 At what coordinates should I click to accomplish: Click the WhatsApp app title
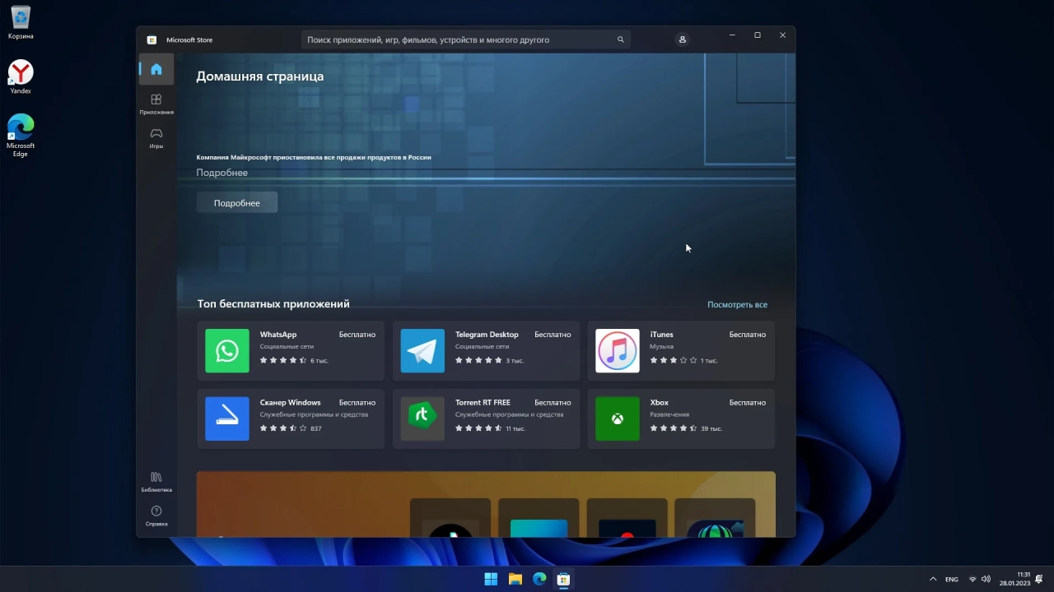pyautogui.click(x=278, y=335)
